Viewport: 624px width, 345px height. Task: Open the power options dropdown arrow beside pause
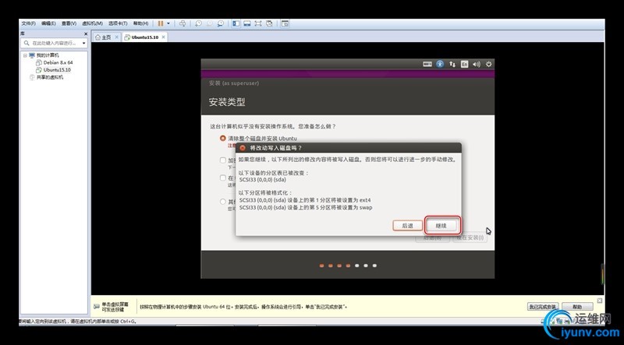[x=168, y=23]
